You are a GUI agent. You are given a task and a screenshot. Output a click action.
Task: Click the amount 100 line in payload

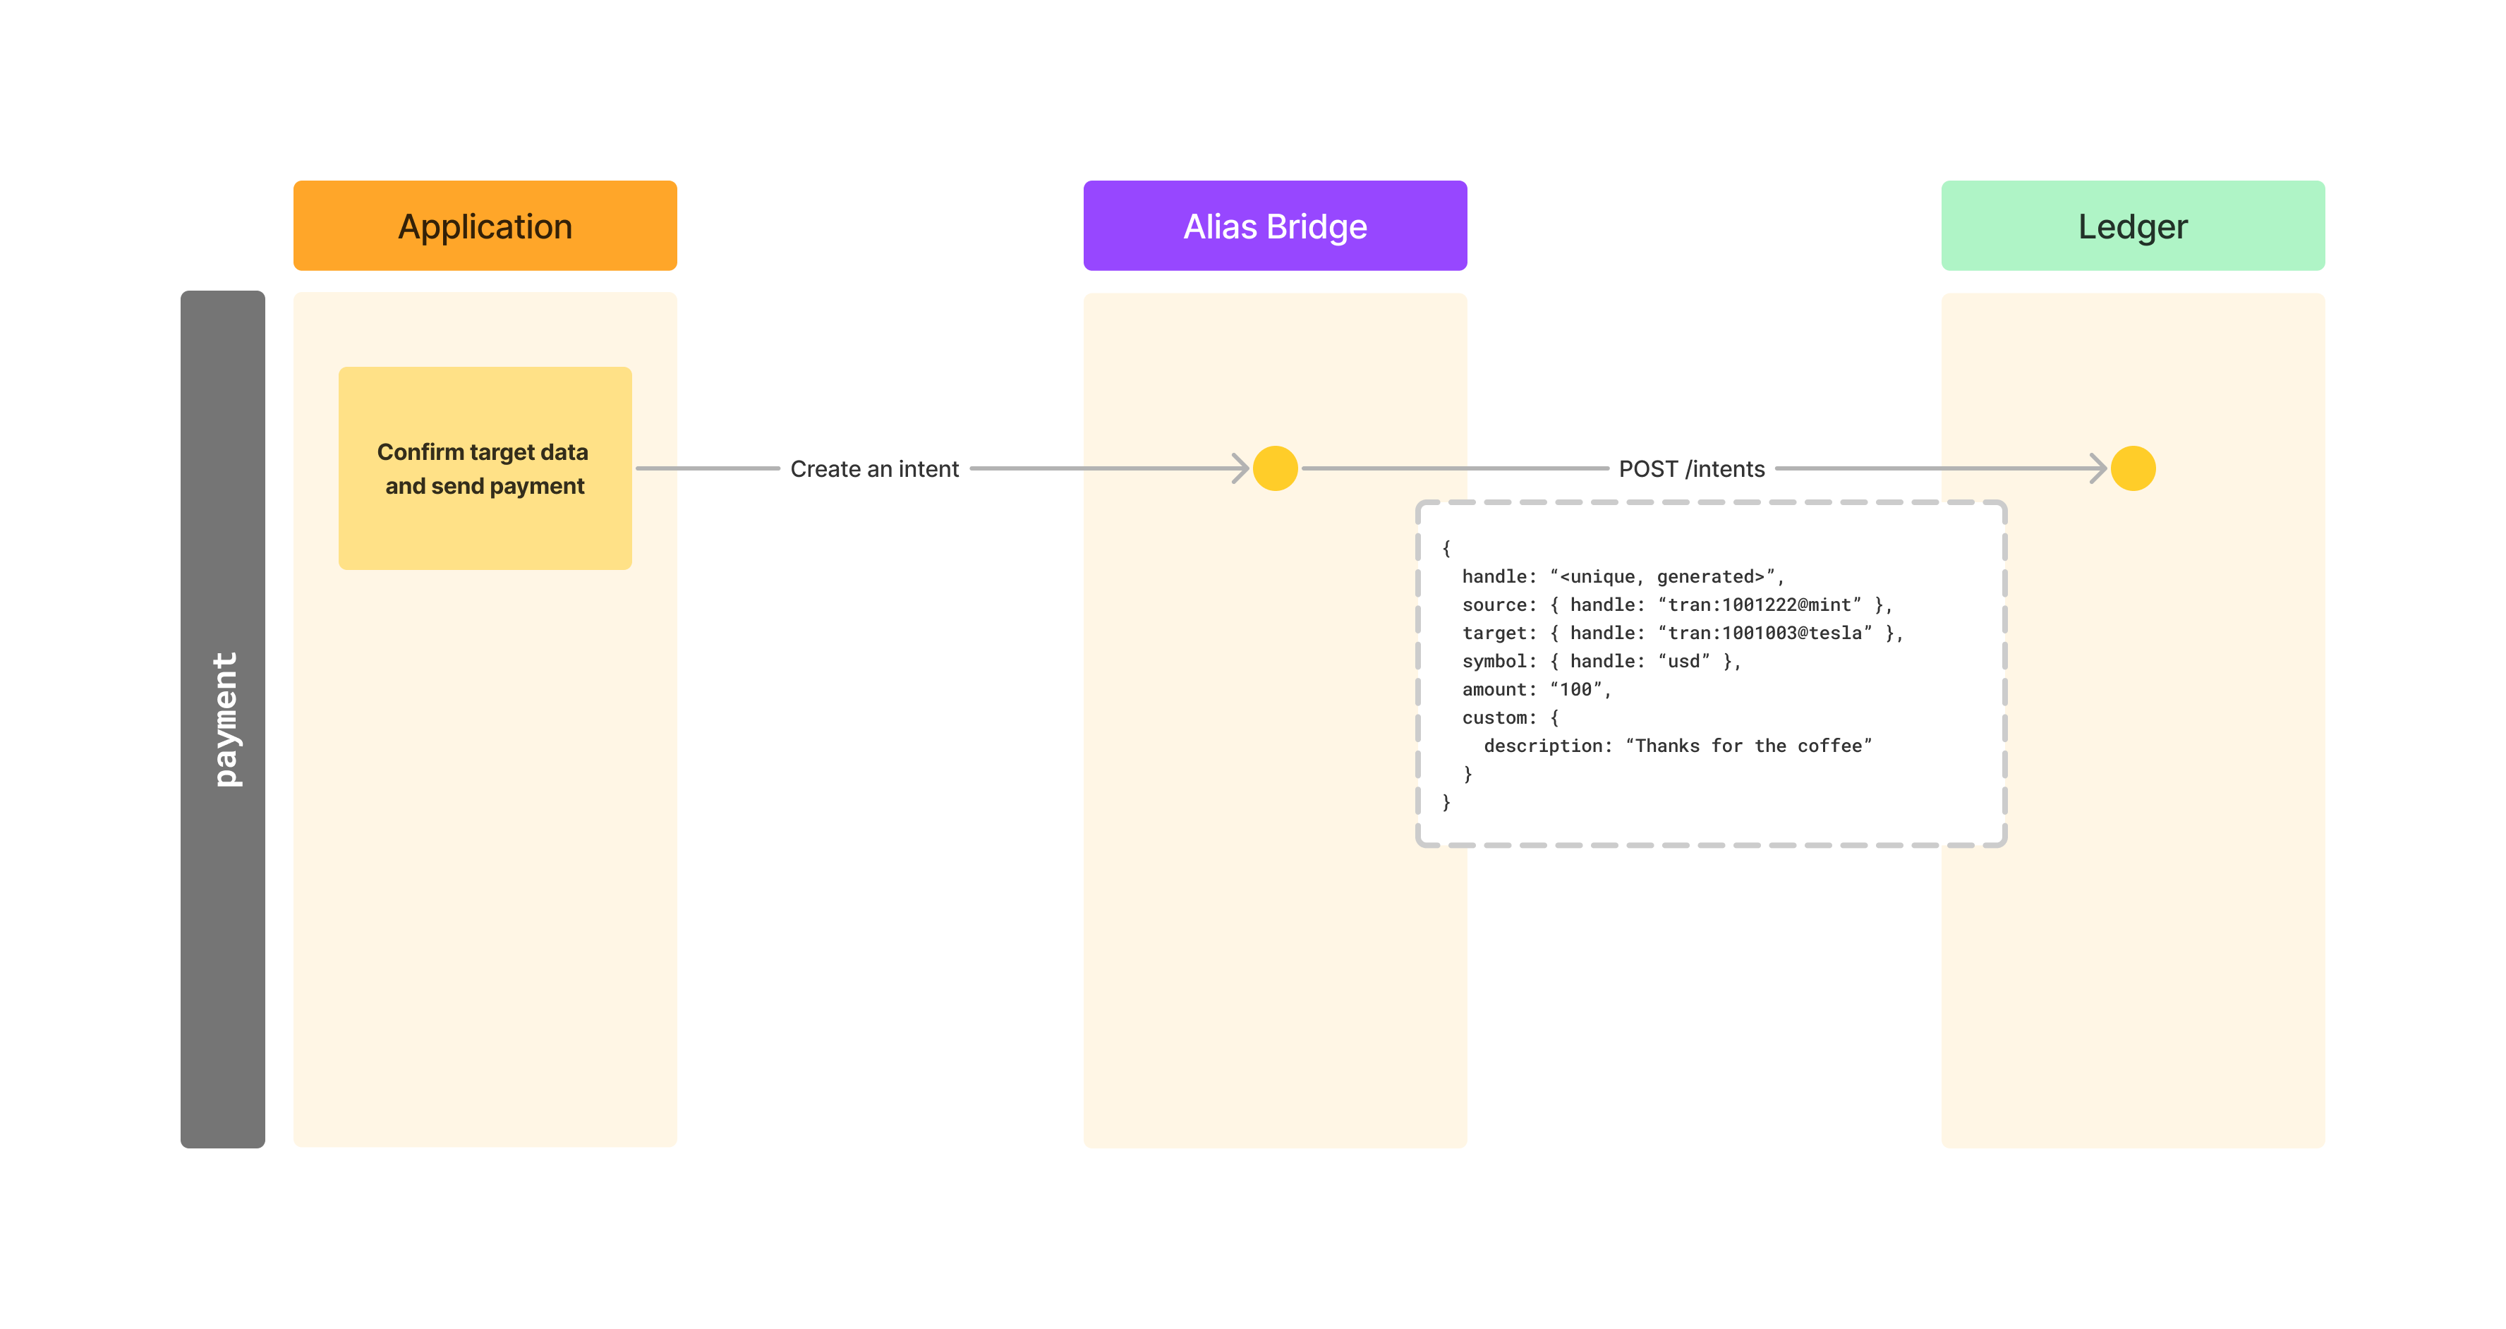(x=1536, y=690)
